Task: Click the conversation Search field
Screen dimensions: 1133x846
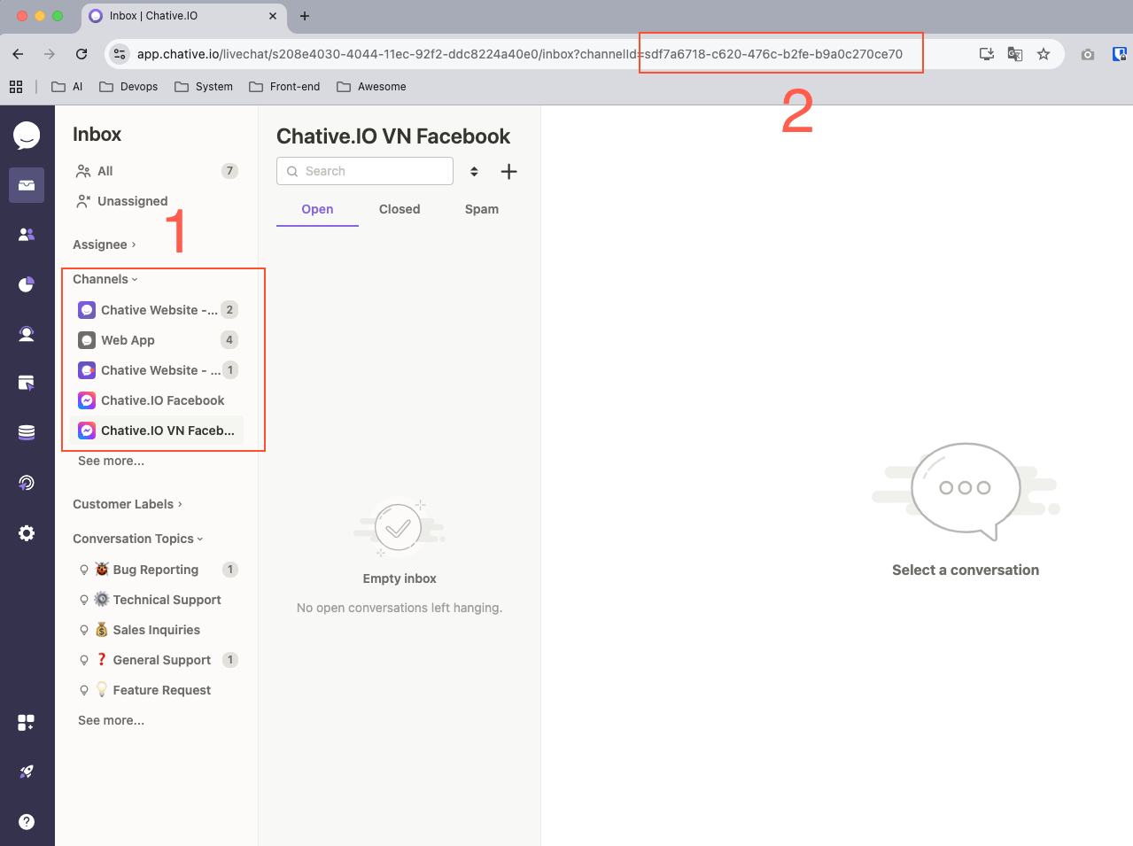Action: (365, 171)
